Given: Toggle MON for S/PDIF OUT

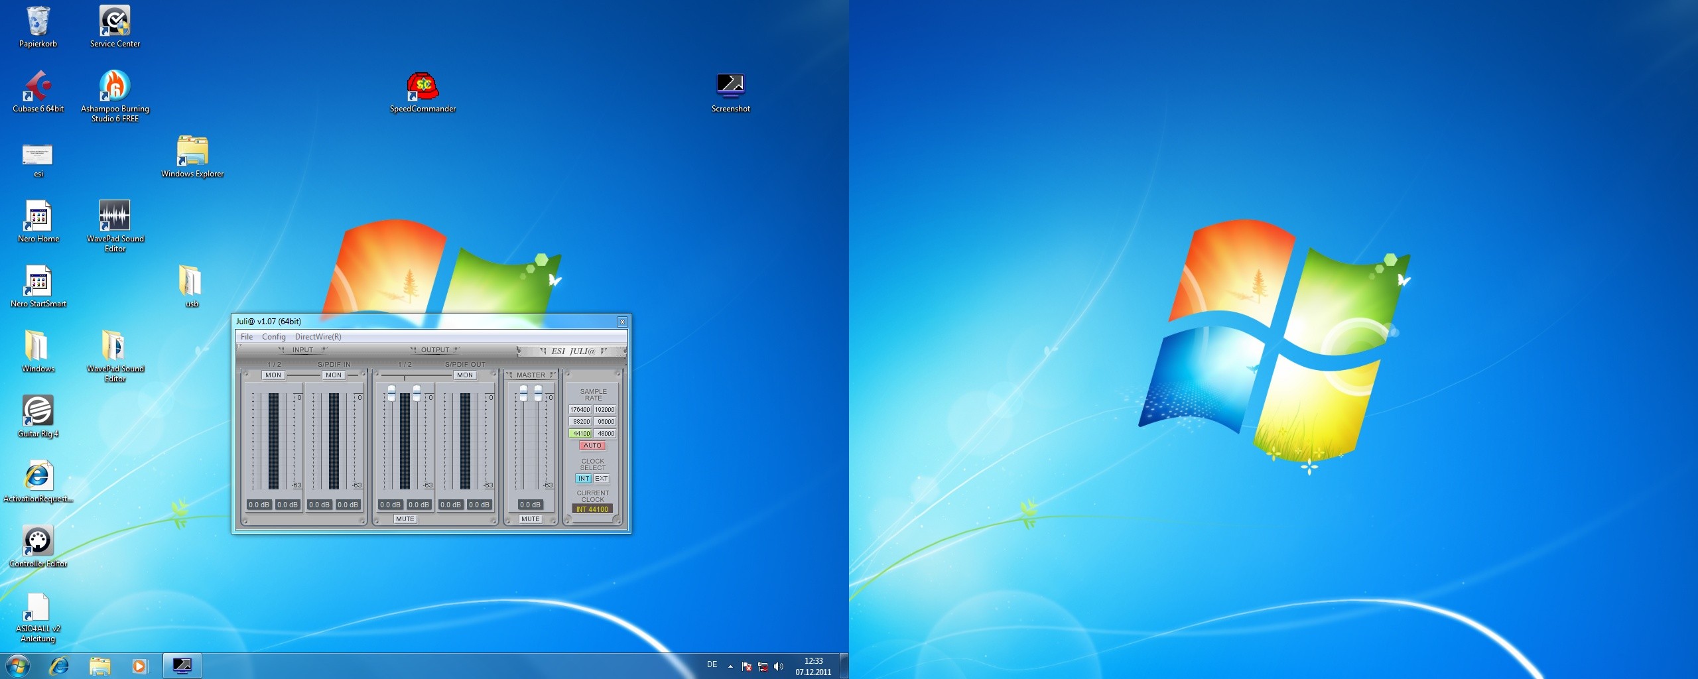Looking at the screenshot, I should (x=465, y=375).
